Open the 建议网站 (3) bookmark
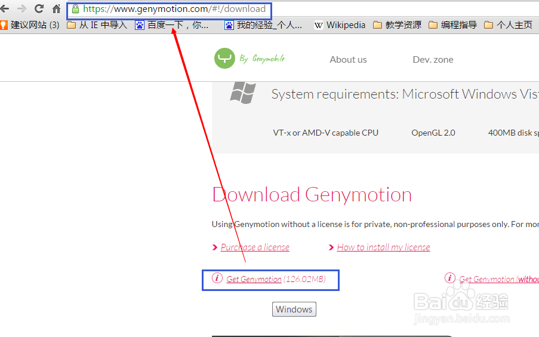Screen dimensions: 539x337 [30, 25]
